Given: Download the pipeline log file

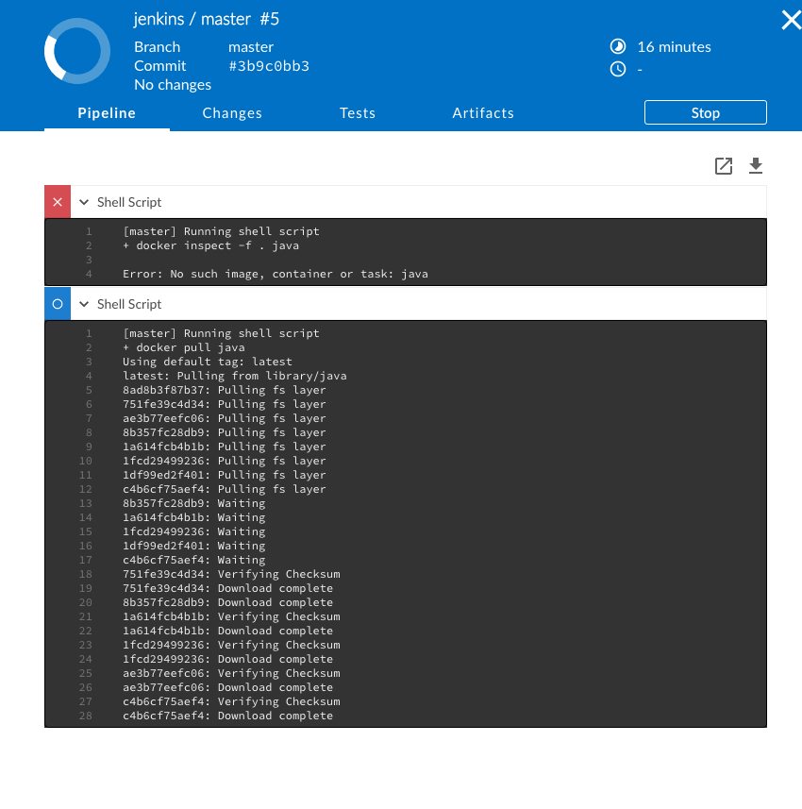Looking at the screenshot, I should coord(755,166).
